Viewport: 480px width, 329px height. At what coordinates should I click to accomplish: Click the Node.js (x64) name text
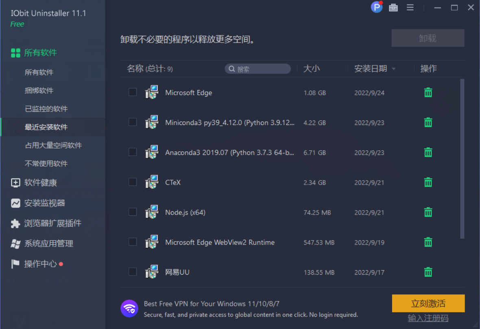(185, 213)
